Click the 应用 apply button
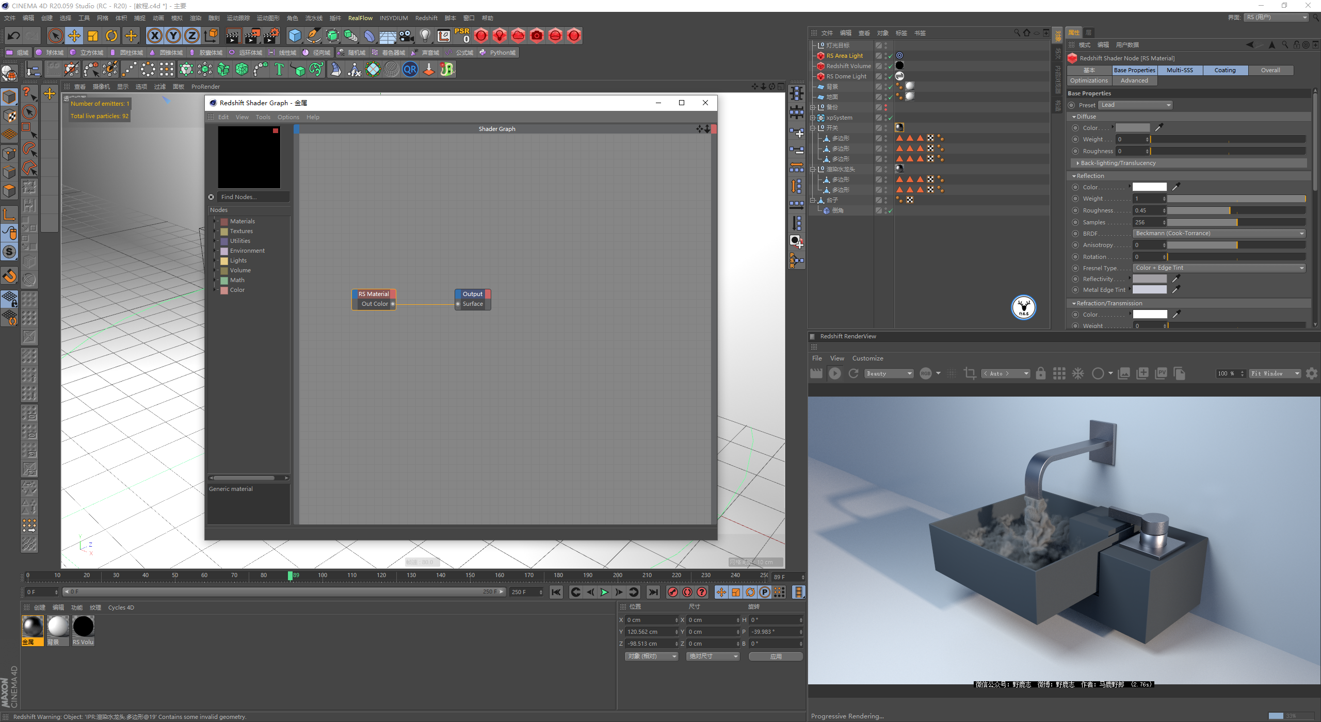Image resolution: width=1321 pixels, height=722 pixels. (x=775, y=656)
